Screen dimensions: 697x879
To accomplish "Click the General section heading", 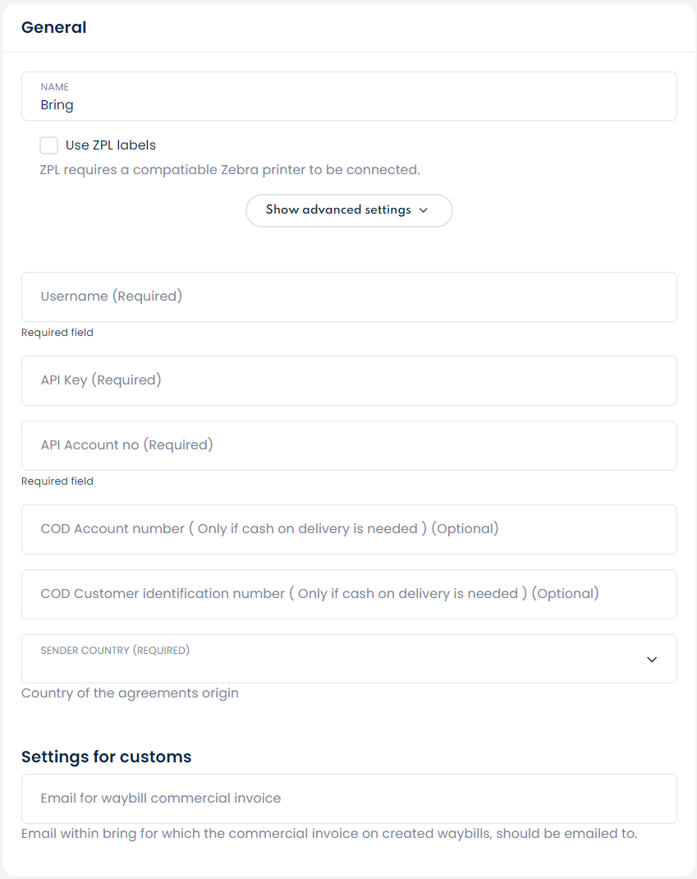I will point(54,27).
